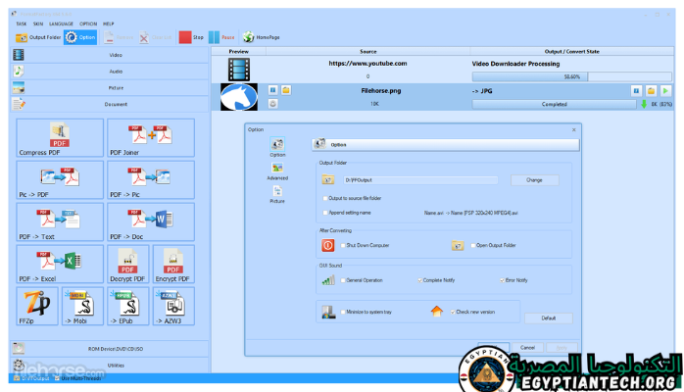Click the video download progress bar
Screen dimensions: 684x392
[558, 75]
